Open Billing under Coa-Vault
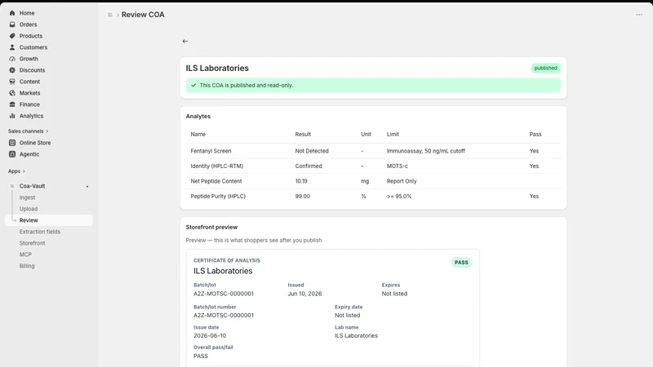Screen dimensions: 653x367 click(27, 266)
